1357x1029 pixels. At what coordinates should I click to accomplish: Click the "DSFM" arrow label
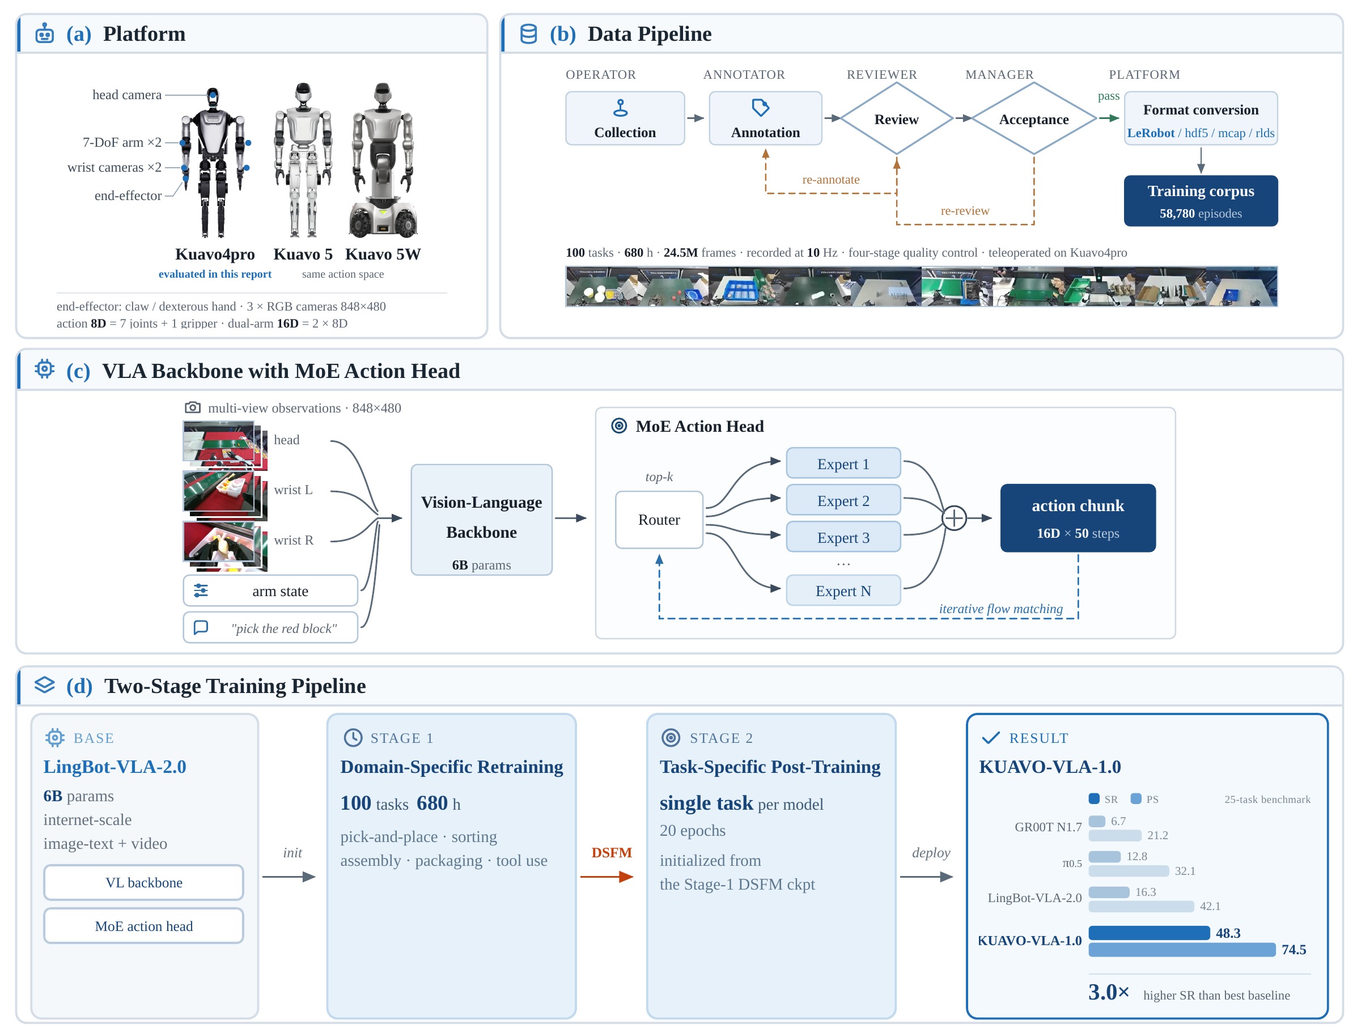(612, 852)
